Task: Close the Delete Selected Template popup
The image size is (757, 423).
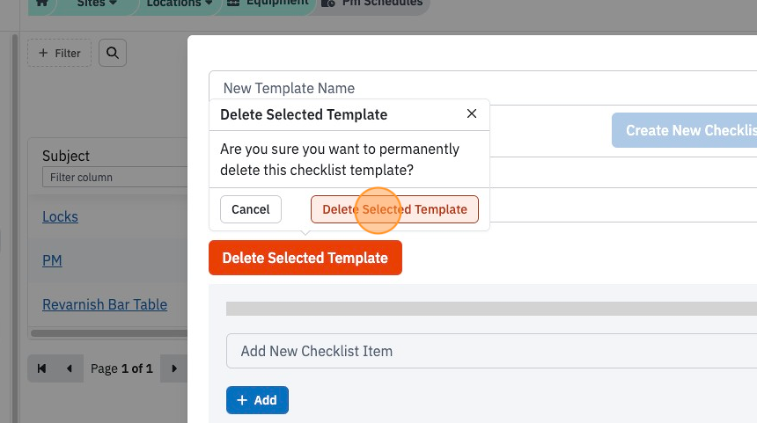Action: [x=472, y=113]
